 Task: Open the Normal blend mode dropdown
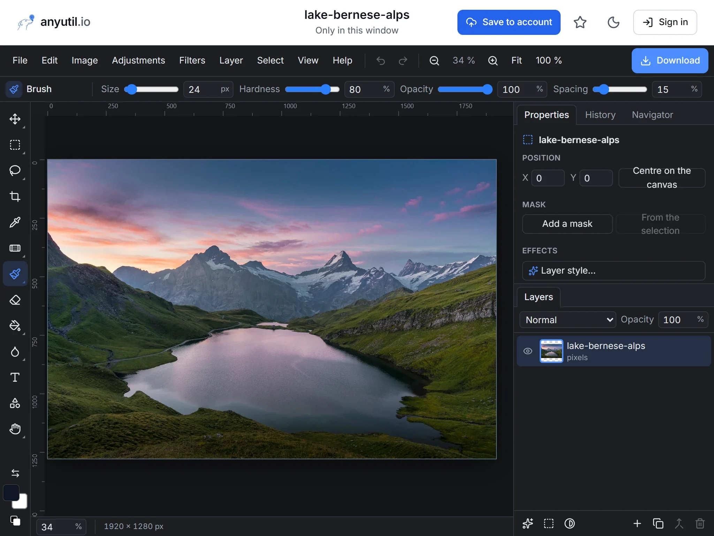pos(568,320)
